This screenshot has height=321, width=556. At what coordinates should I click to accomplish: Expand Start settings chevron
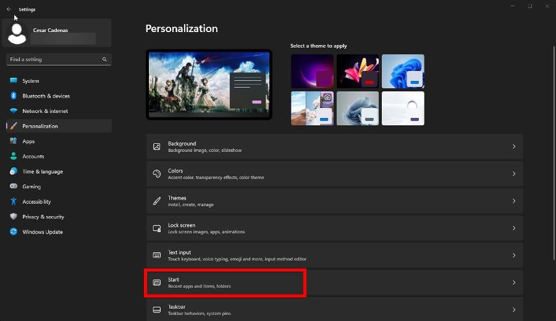click(514, 282)
